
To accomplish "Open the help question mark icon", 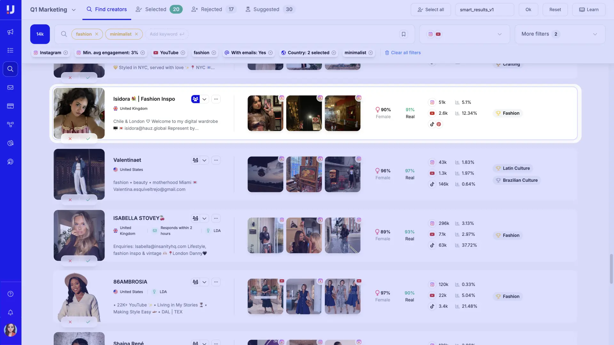I will click(x=10, y=294).
